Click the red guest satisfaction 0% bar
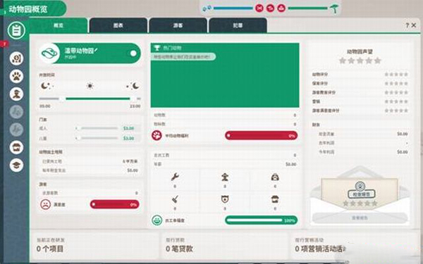 [115, 204]
